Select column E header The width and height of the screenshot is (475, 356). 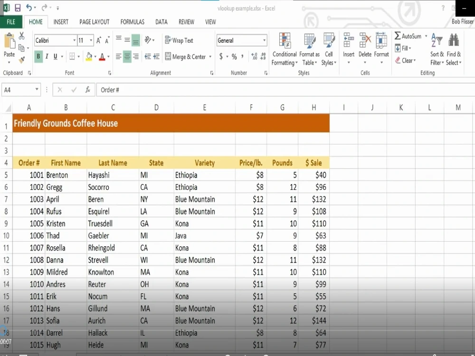[204, 107]
